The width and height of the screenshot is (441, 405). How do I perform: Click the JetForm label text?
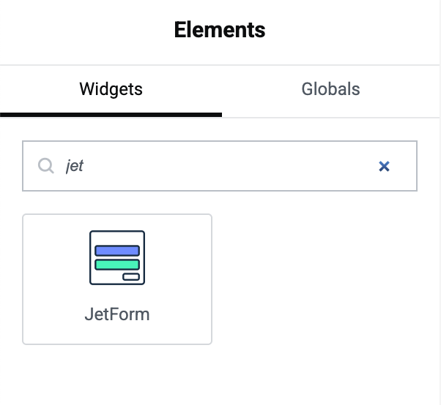(117, 314)
